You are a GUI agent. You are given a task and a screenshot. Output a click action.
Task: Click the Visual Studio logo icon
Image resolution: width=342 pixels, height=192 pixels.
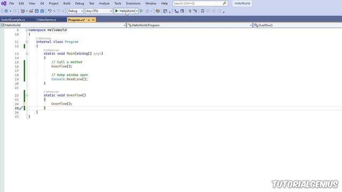pyautogui.click(x=4, y=3)
